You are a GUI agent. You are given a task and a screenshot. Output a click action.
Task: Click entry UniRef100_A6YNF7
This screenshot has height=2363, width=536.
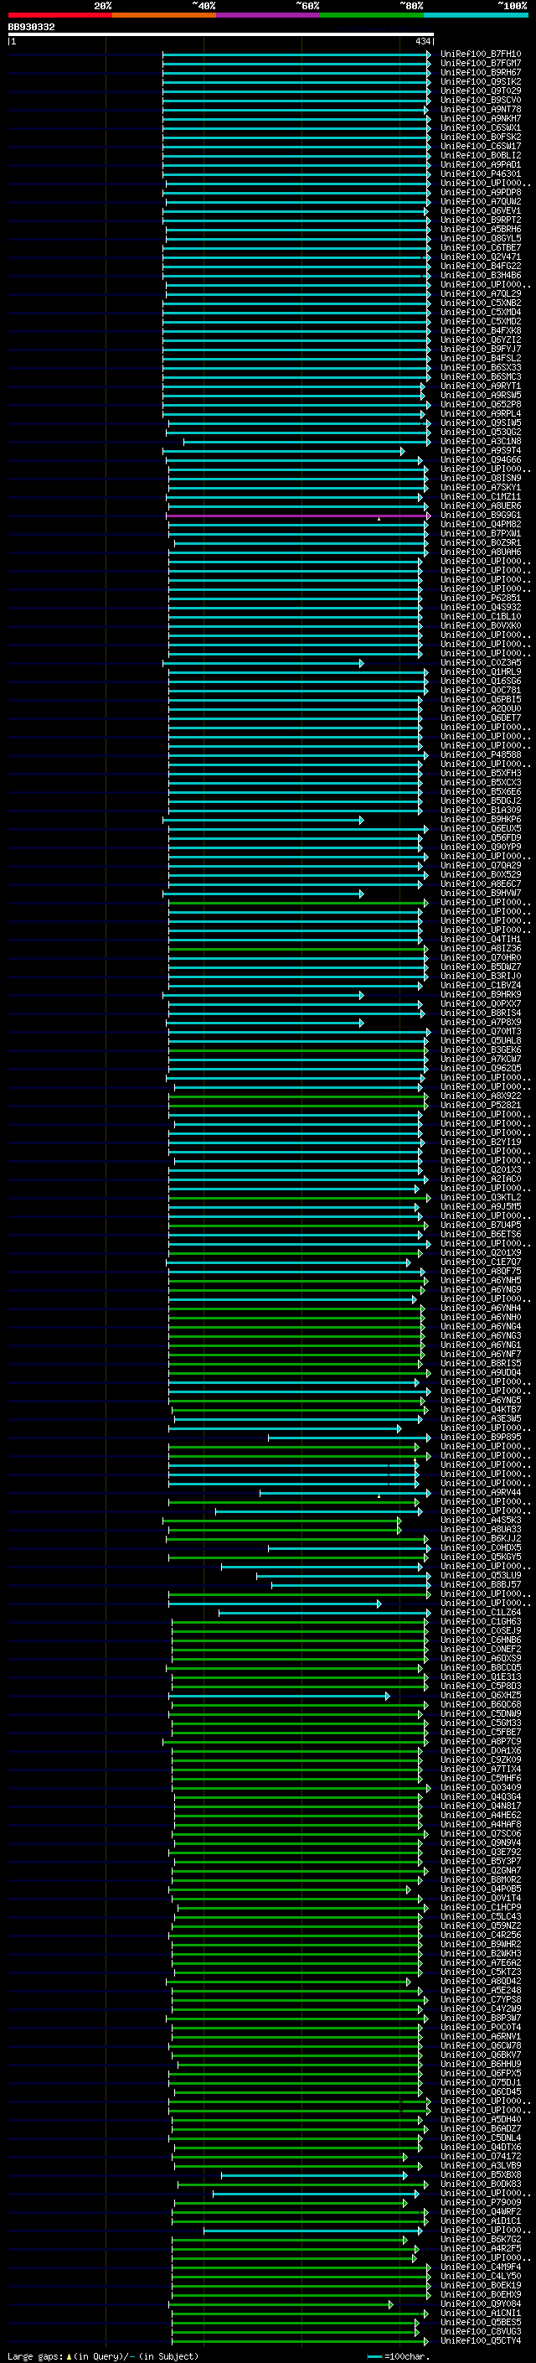click(x=480, y=1355)
